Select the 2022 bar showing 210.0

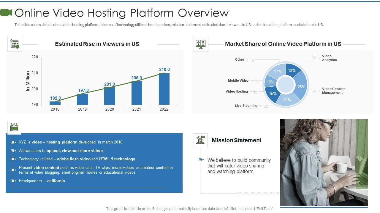(x=164, y=89)
